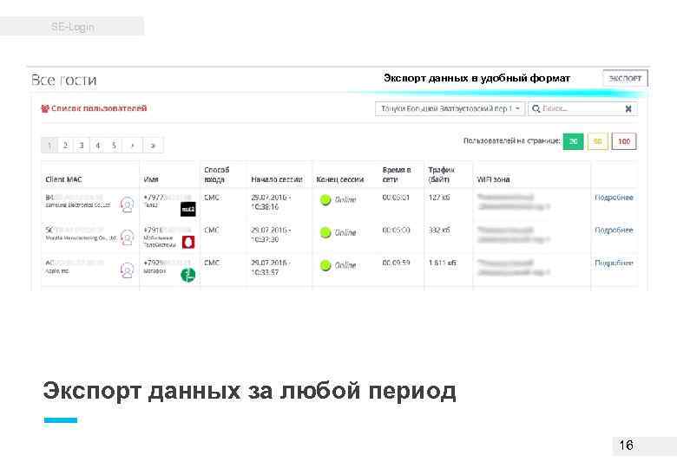
Task: Click Список пользователей label
Action: (x=99, y=108)
